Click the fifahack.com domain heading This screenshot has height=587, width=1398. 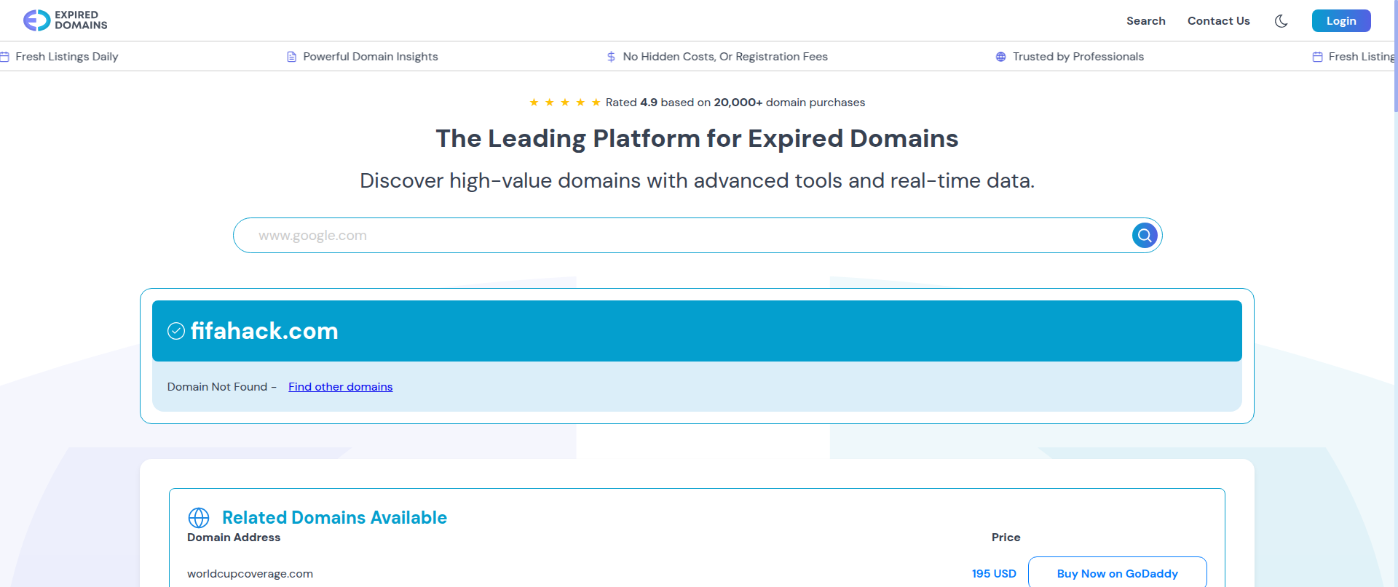[264, 331]
